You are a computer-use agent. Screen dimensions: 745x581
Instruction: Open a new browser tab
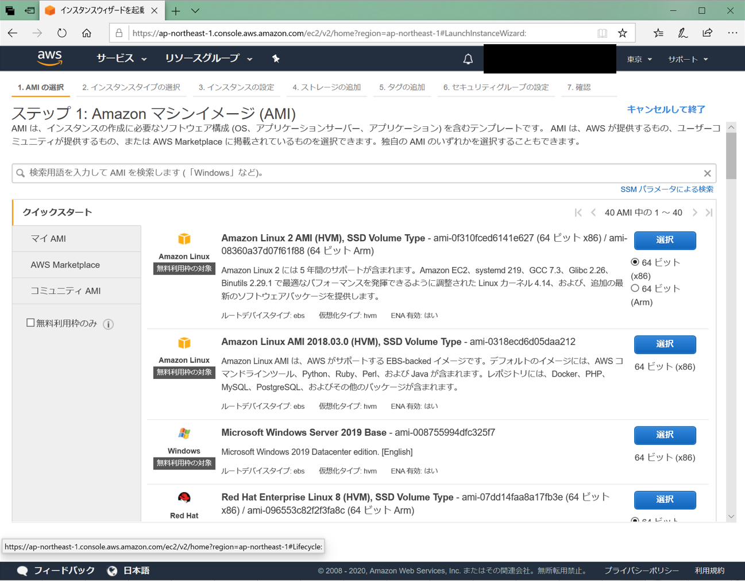click(176, 10)
